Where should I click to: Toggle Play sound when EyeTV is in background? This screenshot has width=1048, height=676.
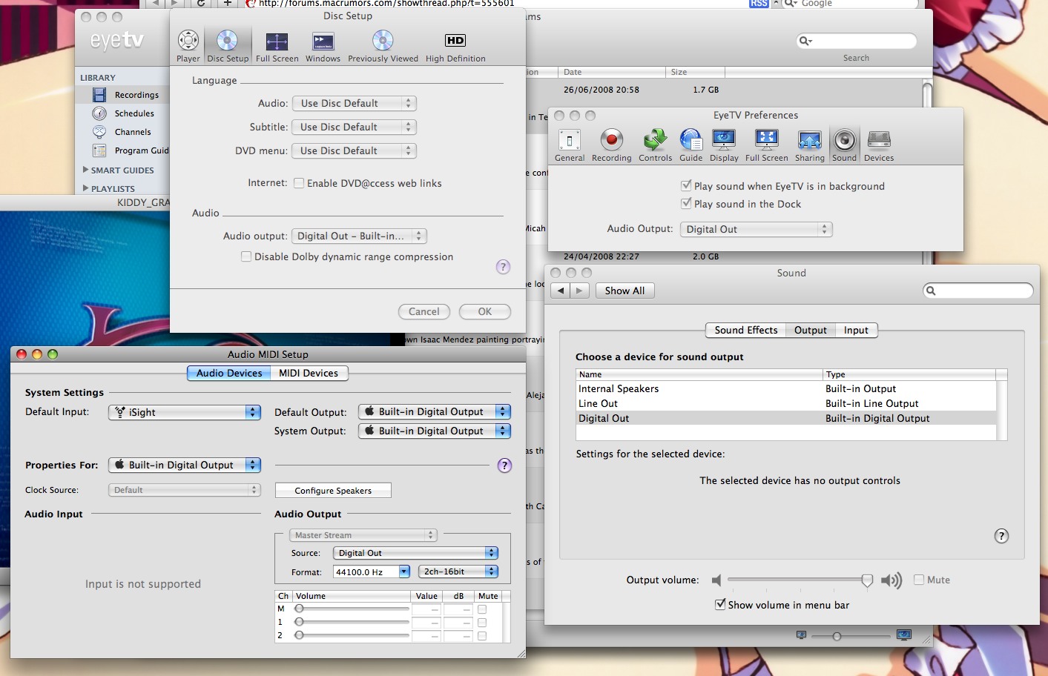point(686,186)
